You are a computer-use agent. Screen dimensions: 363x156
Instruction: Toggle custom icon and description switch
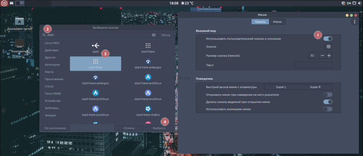pyautogui.click(x=328, y=39)
